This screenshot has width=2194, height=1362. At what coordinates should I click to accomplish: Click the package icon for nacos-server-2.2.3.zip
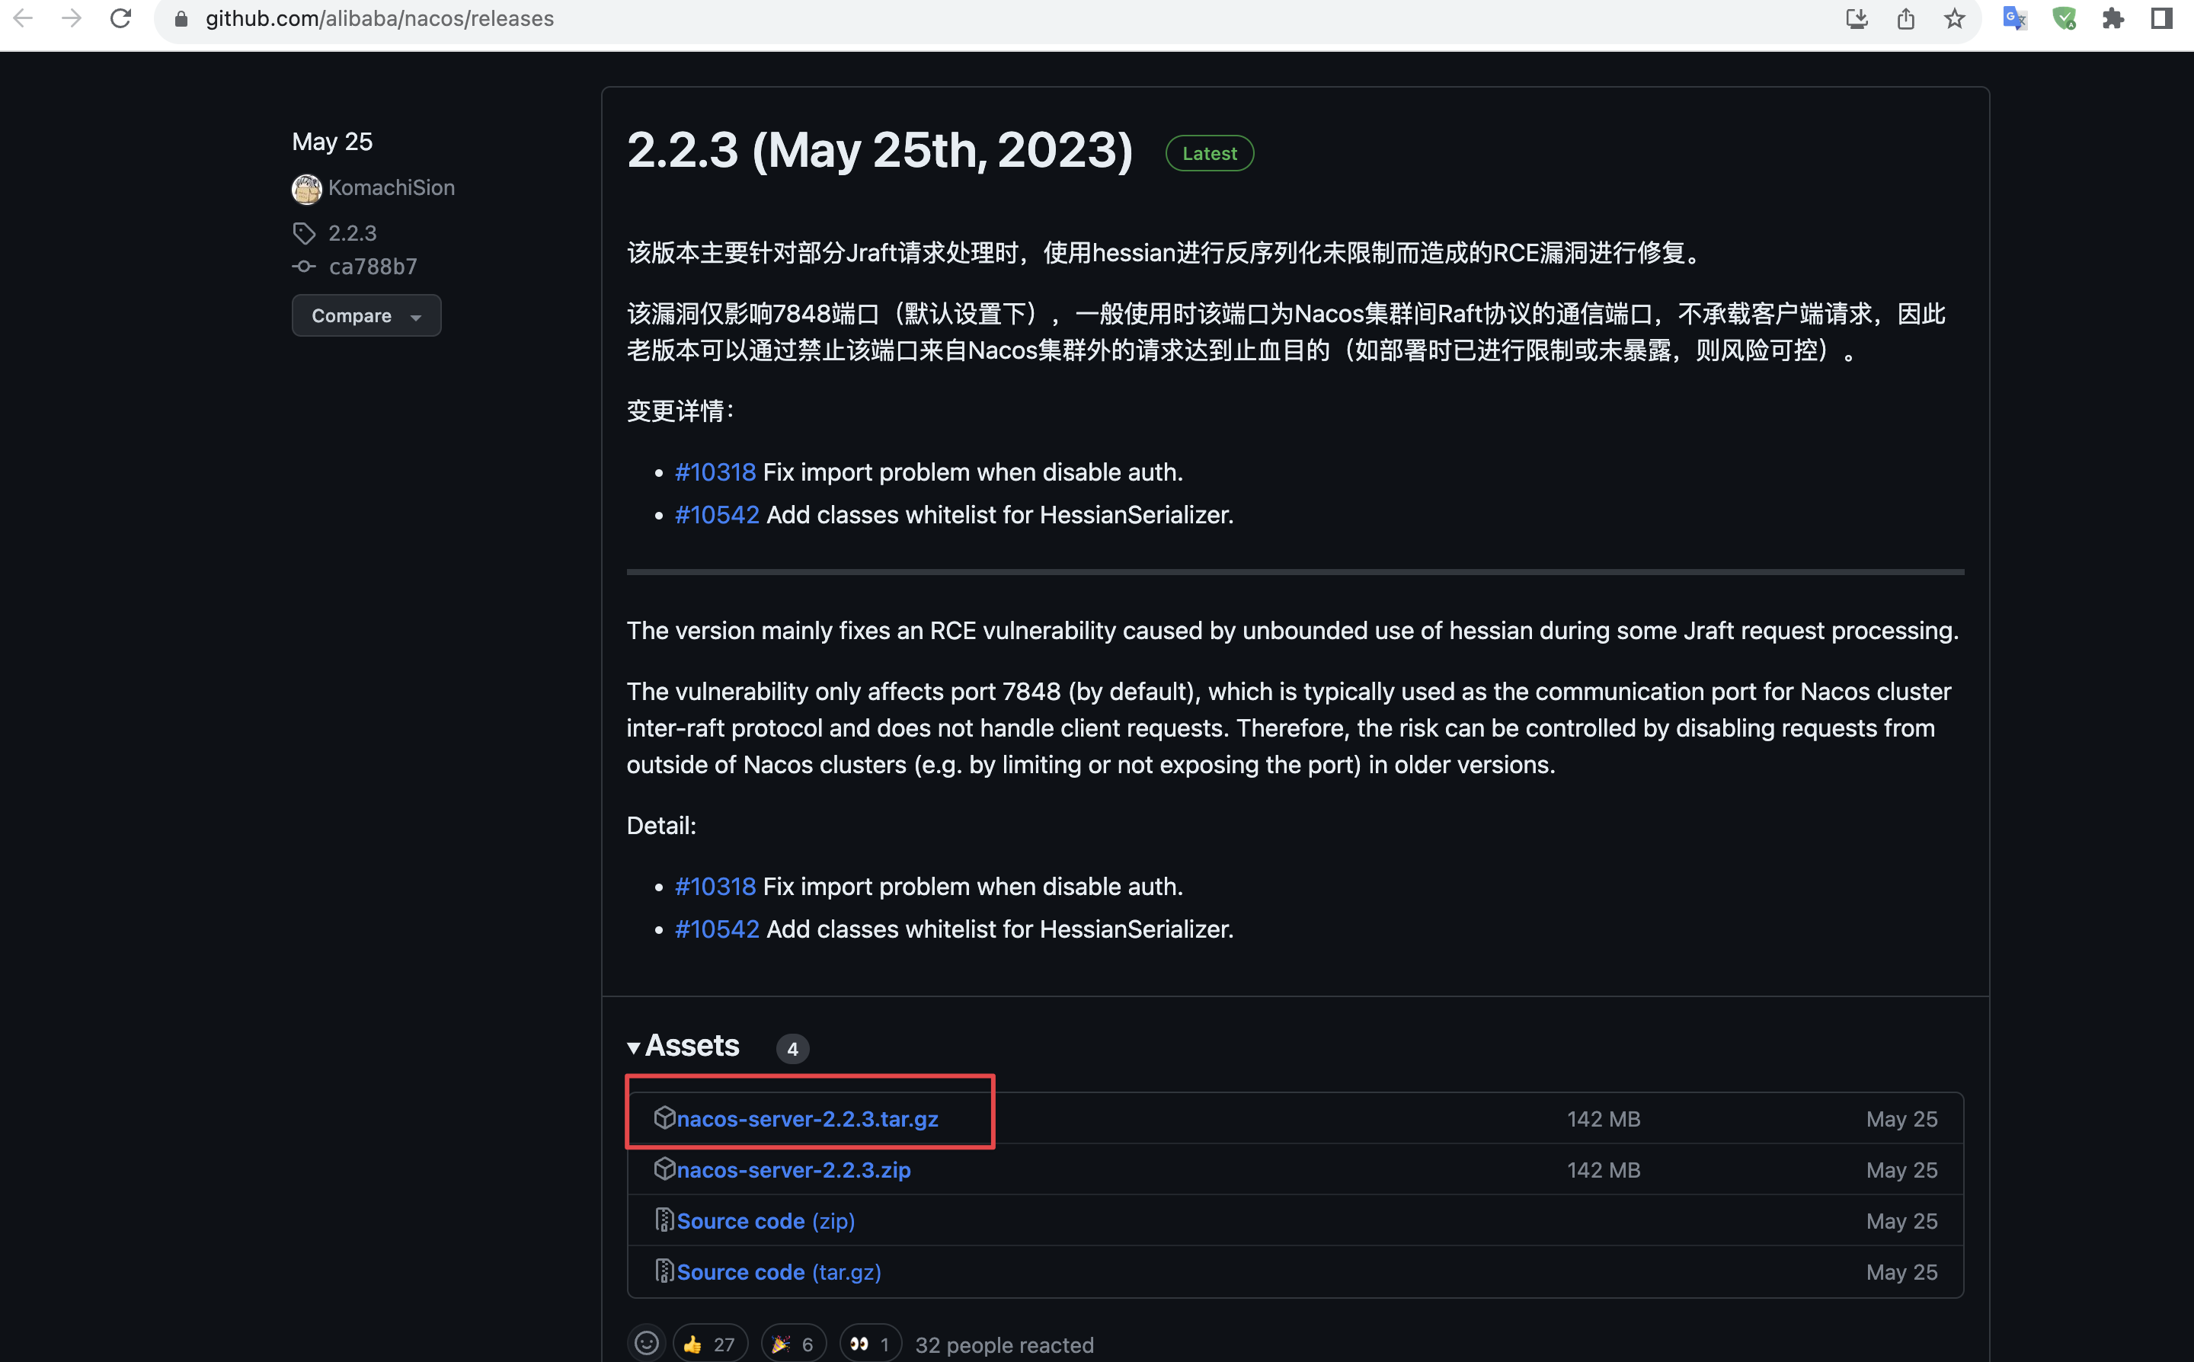tap(665, 1169)
